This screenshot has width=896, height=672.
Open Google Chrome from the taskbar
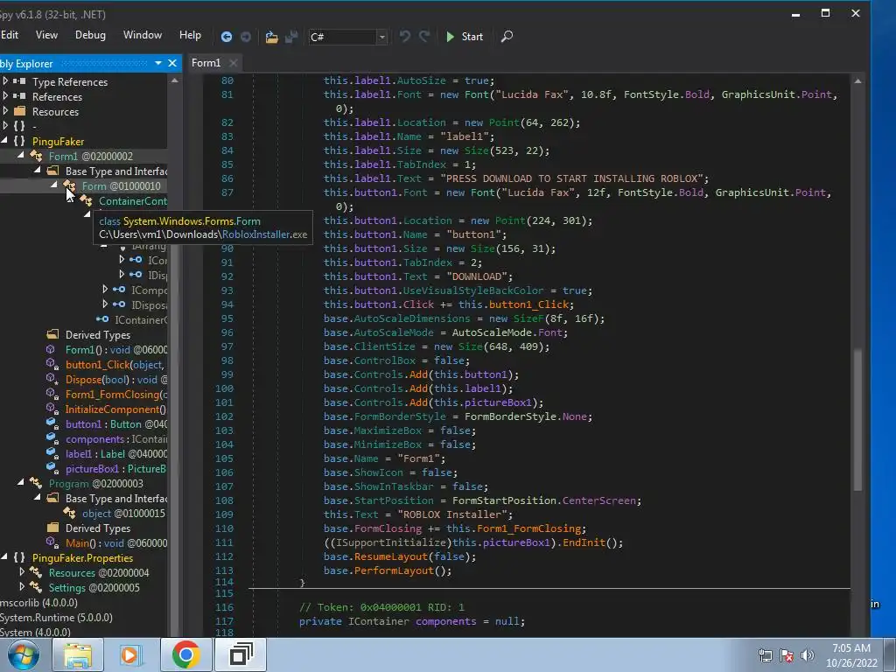click(185, 654)
